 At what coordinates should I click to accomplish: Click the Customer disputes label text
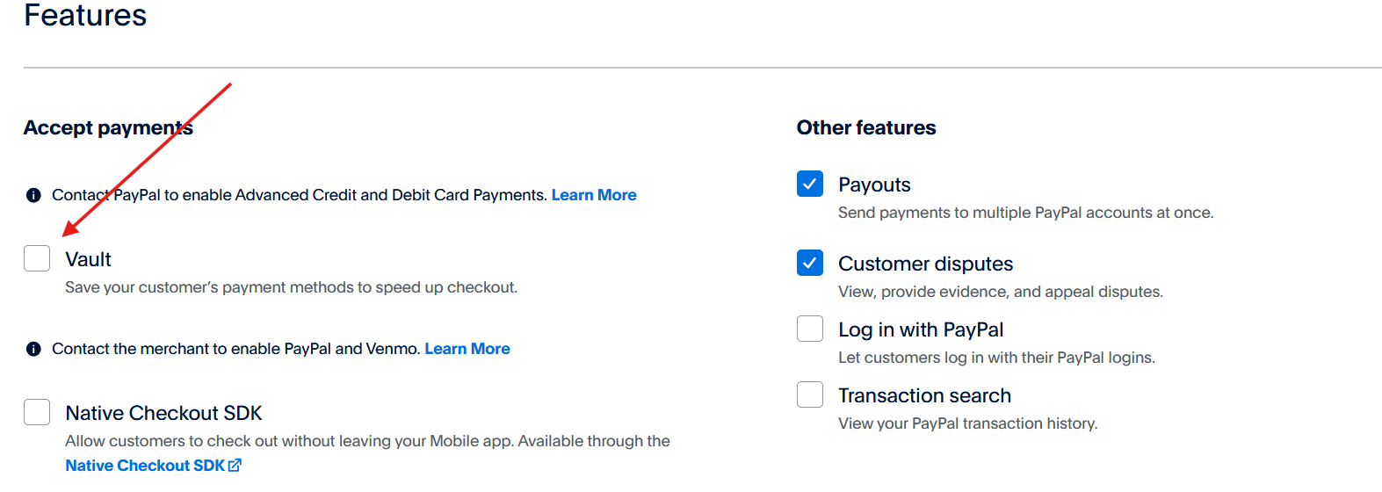pyautogui.click(x=925, y=264)
